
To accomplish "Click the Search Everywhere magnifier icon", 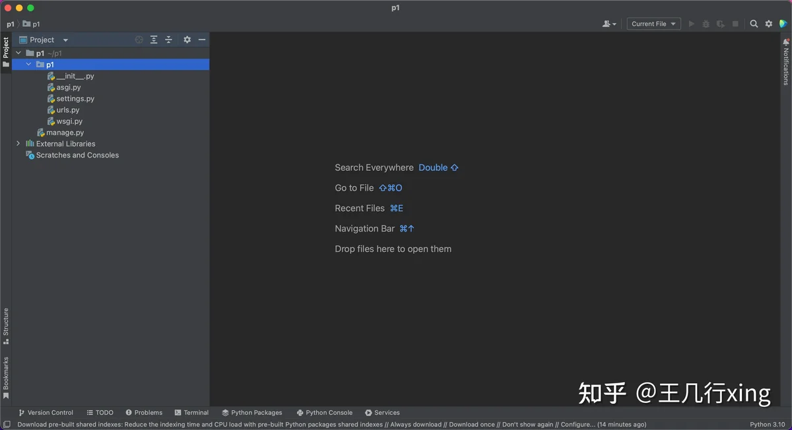I will [x=754, y=24].
